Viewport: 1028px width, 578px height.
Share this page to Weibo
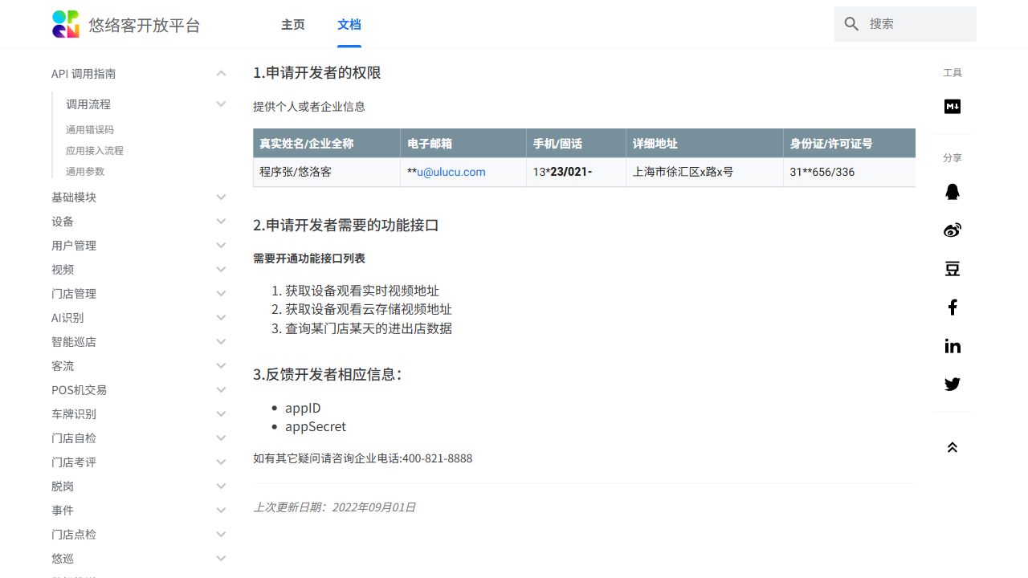click(x=953, y=230)
